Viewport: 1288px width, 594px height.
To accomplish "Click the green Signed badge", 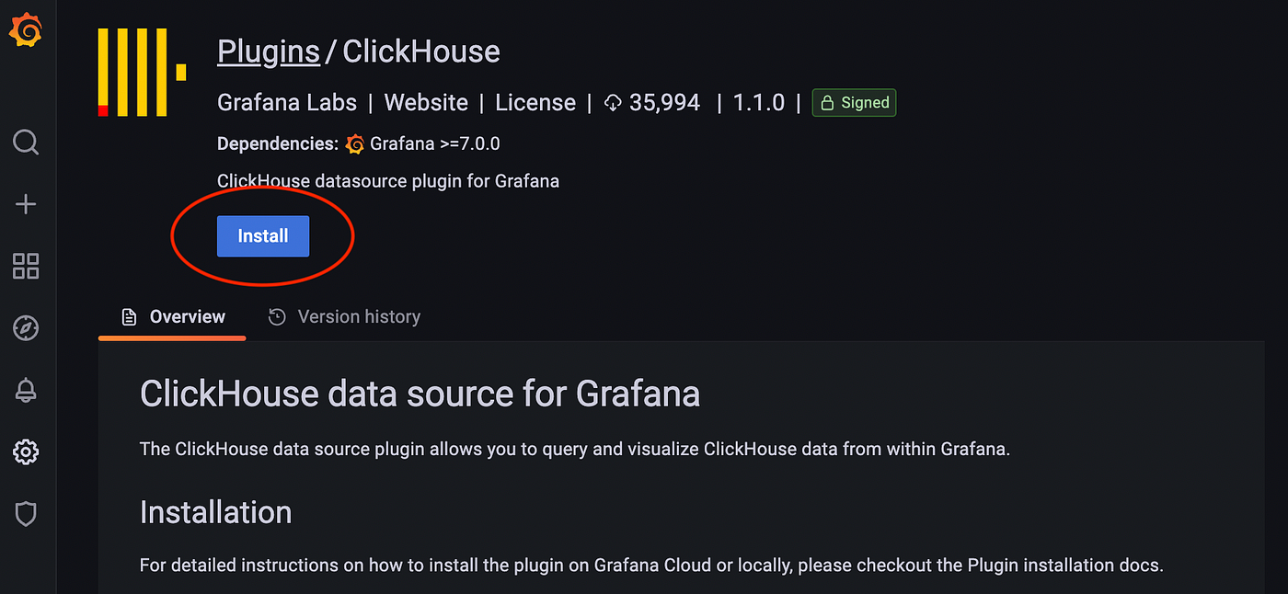I will pyautogui.click(x=854, y=102).
